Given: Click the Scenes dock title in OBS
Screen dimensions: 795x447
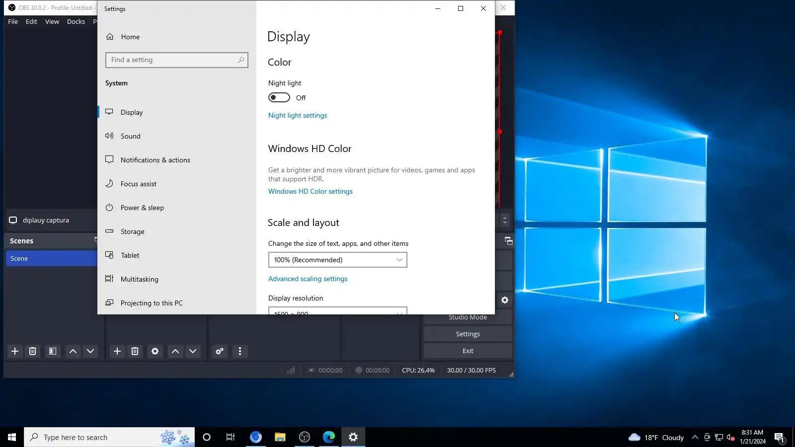Looking at the screenshot, I should pos(21,241).
